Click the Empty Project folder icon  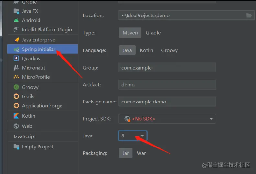click(16, 147)
